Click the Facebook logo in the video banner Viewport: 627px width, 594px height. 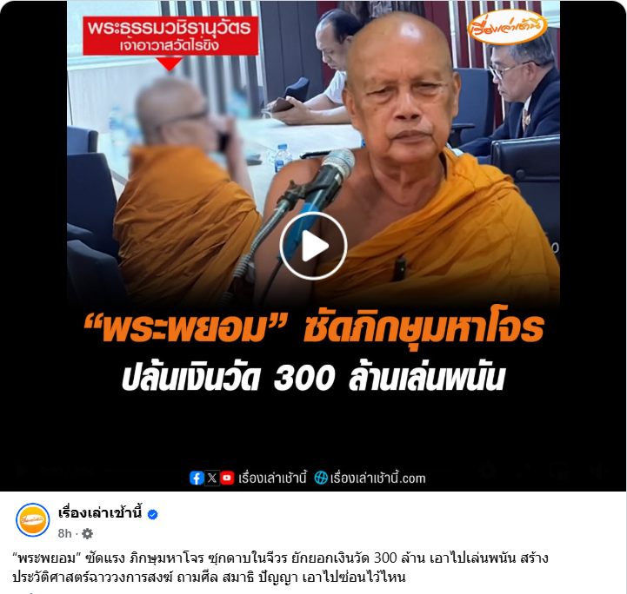pos(197,478)
